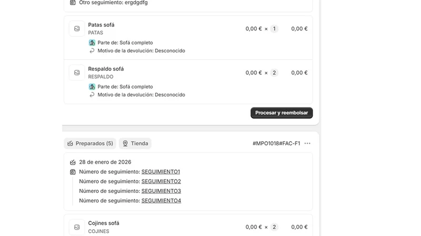Click the #MPO1018#FAC-F1 fulfillment number
This screenshot has height=236, width=421.
(276, 143)
